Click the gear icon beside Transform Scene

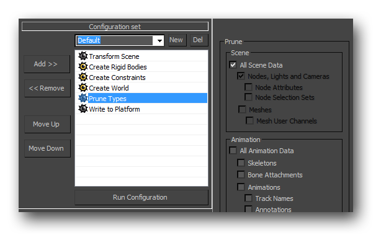83,56
